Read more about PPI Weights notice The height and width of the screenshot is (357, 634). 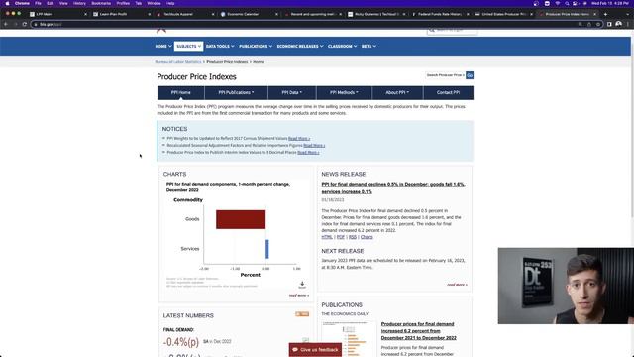coord(299,139)
